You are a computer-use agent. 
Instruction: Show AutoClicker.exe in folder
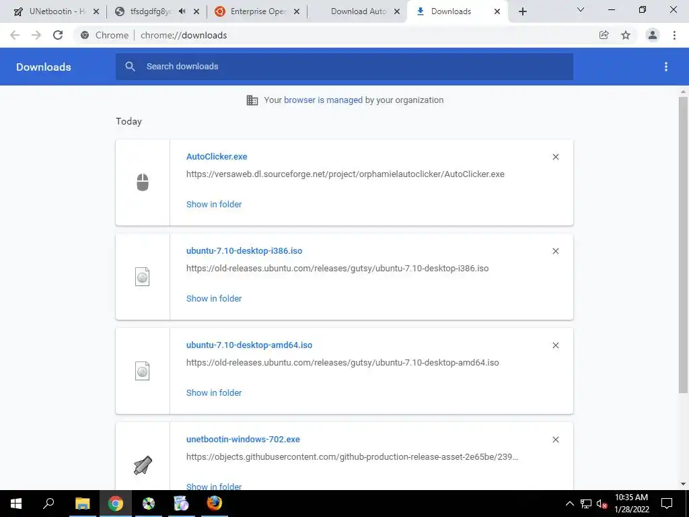[214, 204]
